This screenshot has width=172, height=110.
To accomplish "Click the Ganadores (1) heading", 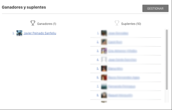I will tap(47, 24).
